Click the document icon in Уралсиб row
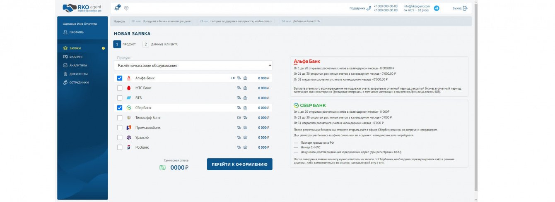The height and width of the screenshot is (202, 555). (x=245, y=138)
